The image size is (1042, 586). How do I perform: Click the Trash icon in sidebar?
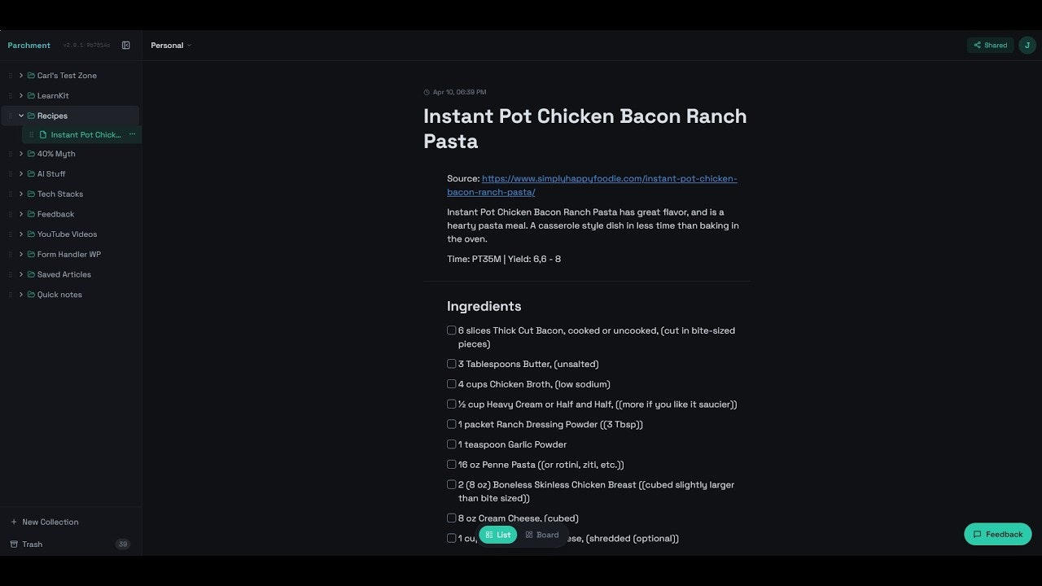tap(14, 544)
